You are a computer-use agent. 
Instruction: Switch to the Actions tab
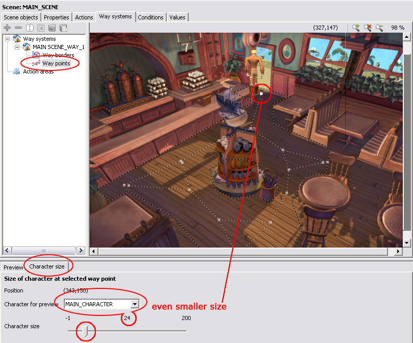84,17
